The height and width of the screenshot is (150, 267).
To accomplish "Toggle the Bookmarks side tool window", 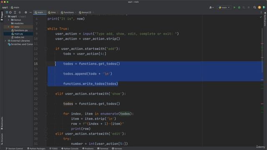I will 2,123.
